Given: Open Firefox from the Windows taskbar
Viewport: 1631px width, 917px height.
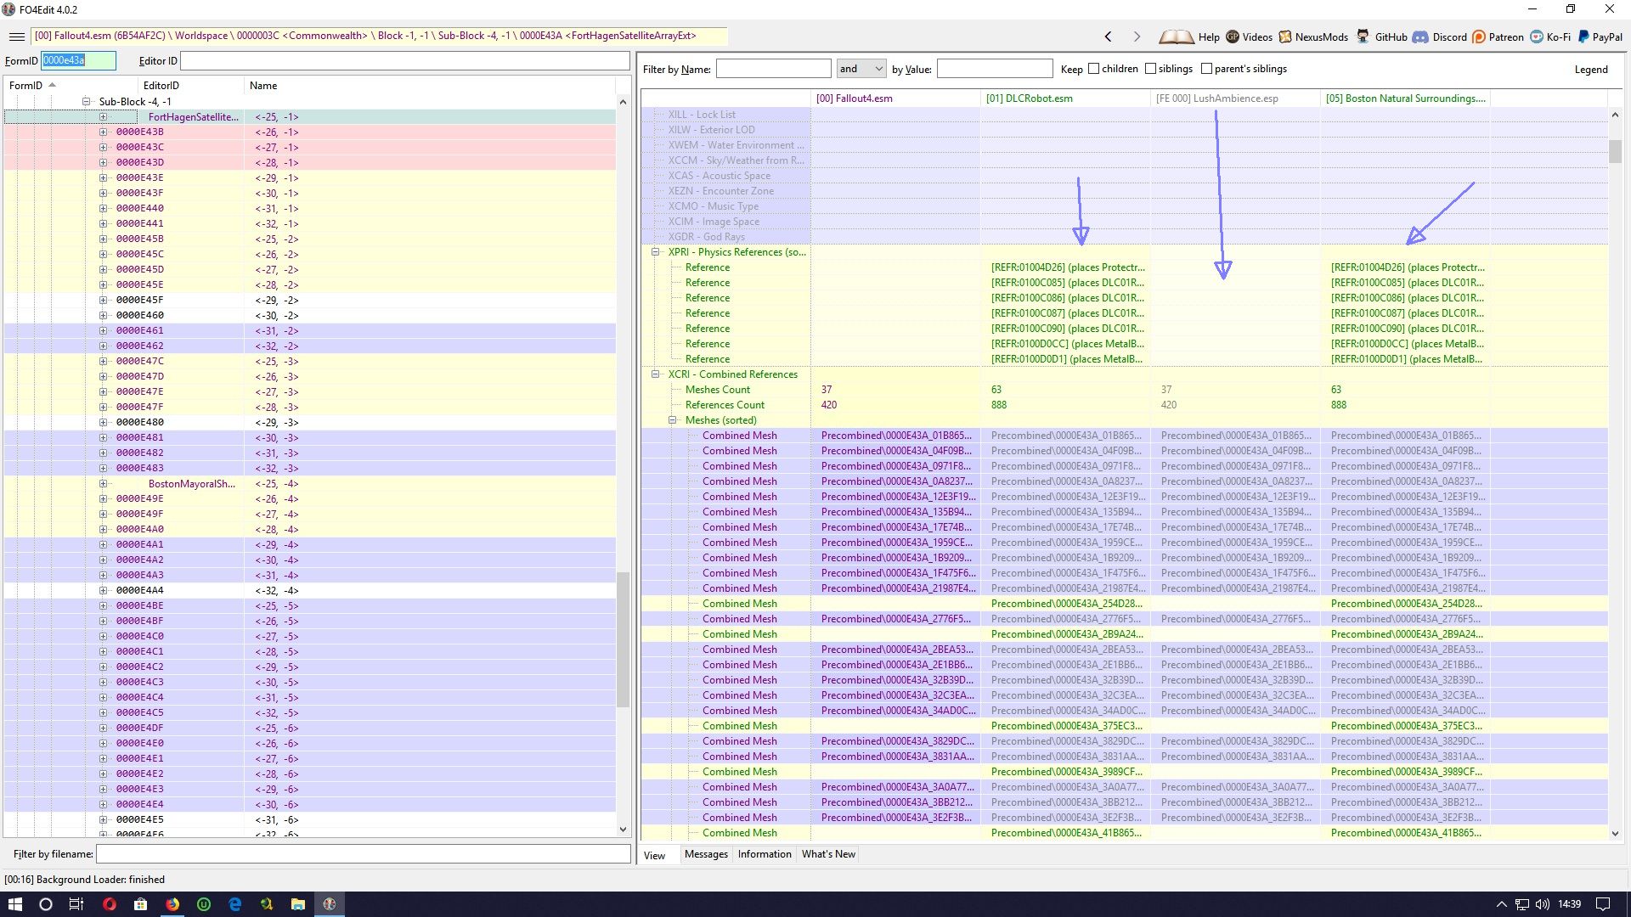Looking at the screenshot, I should 172,904.
